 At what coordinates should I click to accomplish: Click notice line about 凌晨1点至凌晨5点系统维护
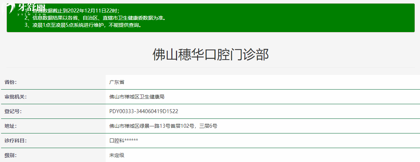click(83, 25)
